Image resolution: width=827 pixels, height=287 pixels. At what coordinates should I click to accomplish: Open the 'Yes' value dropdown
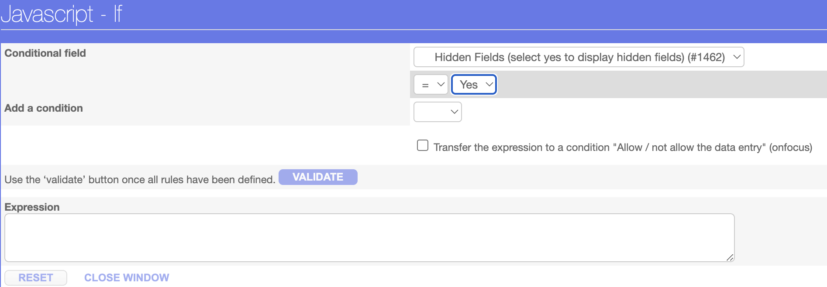click(x=473, y=85)
